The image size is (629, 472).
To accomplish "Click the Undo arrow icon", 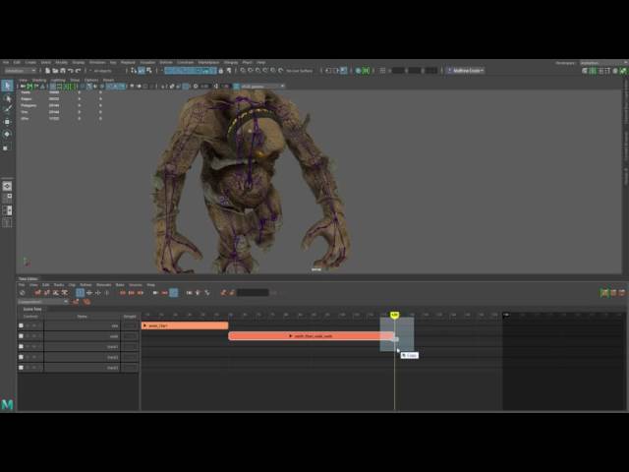I will (71, 71).
